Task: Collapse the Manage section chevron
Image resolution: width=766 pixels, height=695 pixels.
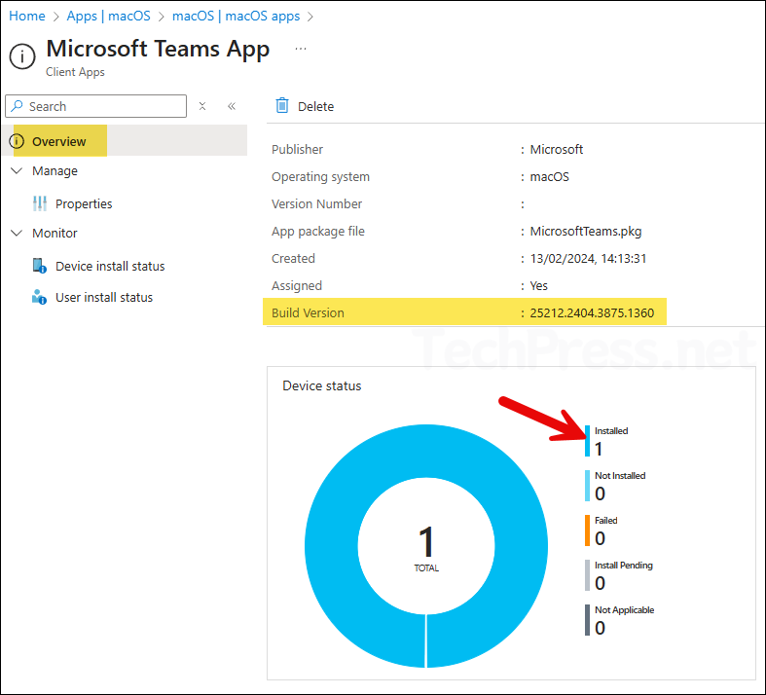Action: coord(17,170)
